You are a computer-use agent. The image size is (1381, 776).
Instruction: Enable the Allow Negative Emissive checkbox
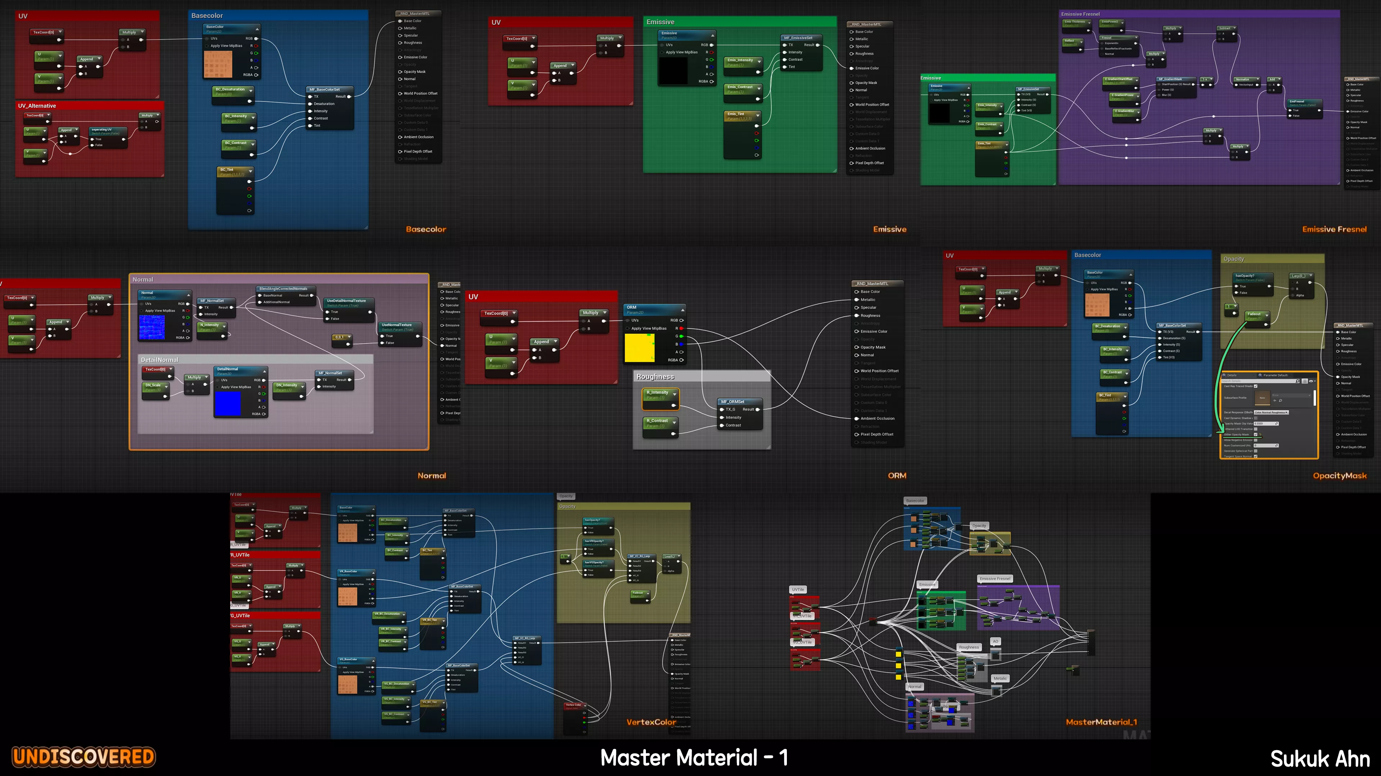1255,440
